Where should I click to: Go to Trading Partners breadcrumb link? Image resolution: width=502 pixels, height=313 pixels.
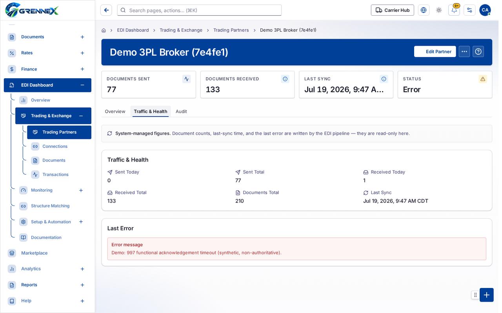(231, 30)
